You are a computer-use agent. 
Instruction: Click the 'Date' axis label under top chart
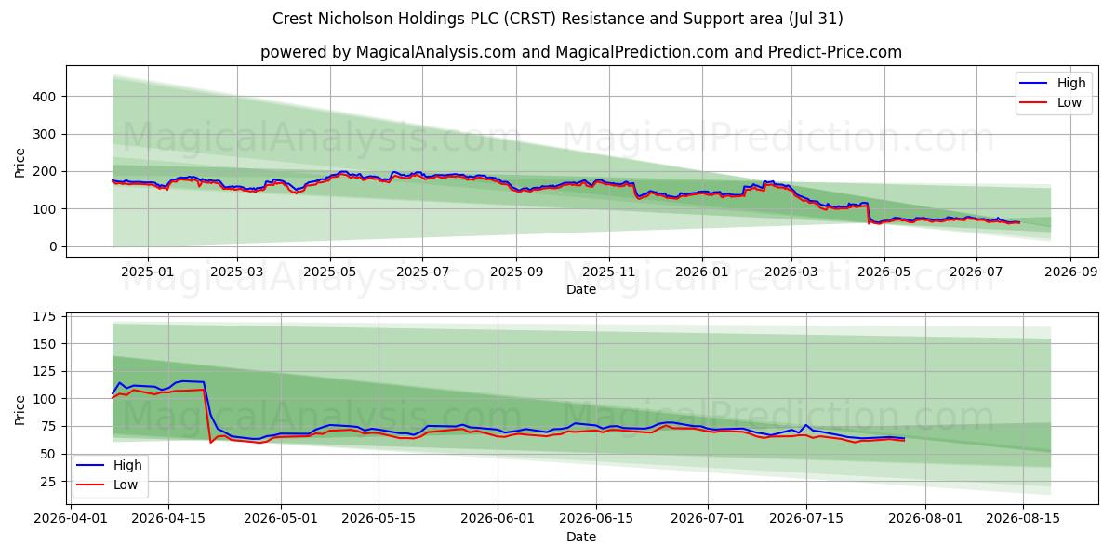pos(581,289)
